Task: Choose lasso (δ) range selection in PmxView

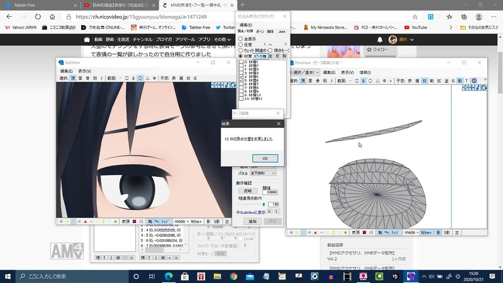Action: (x=364, y=81)
